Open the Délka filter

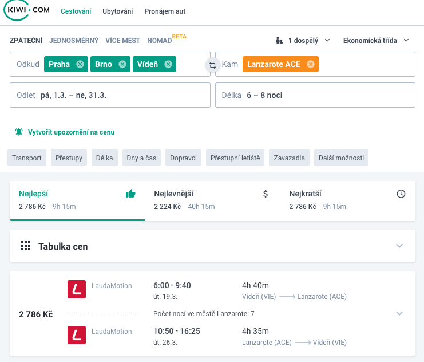coord(105,158)
